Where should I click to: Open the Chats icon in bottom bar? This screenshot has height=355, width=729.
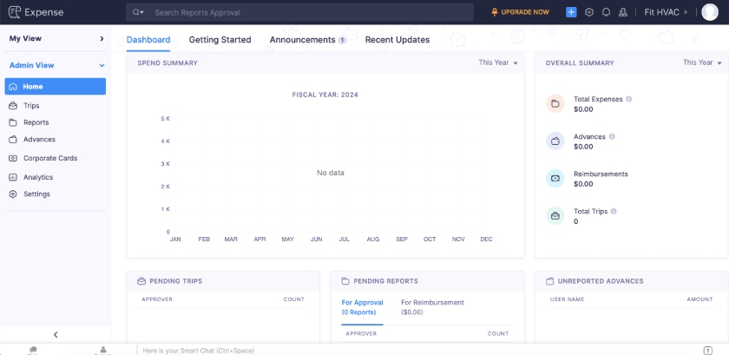click(x=33, y=351)
